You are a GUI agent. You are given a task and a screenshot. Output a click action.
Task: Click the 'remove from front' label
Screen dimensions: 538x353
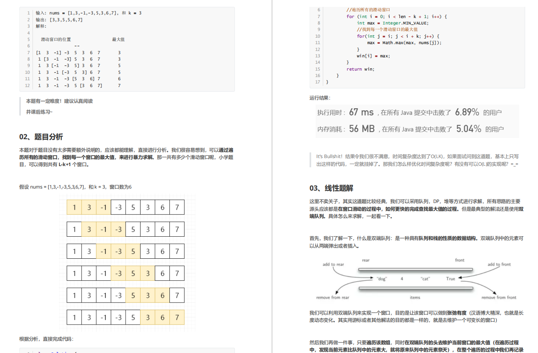point(499,298)
